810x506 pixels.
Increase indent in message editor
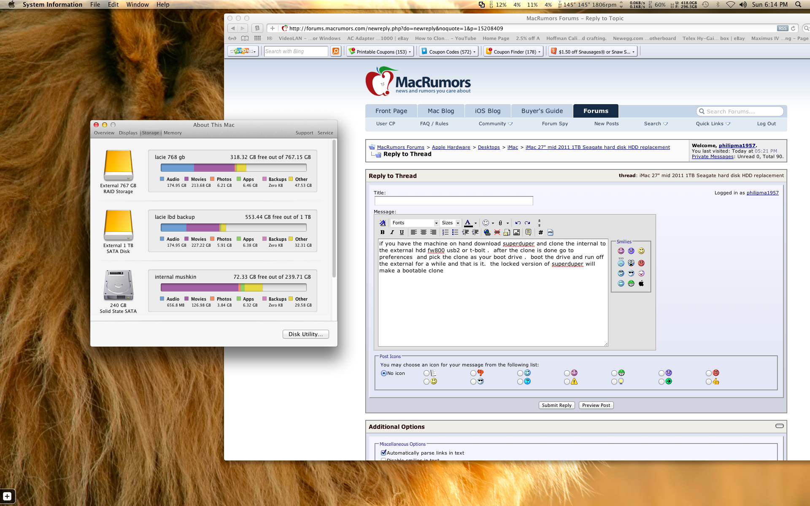(x=475, y=232)
